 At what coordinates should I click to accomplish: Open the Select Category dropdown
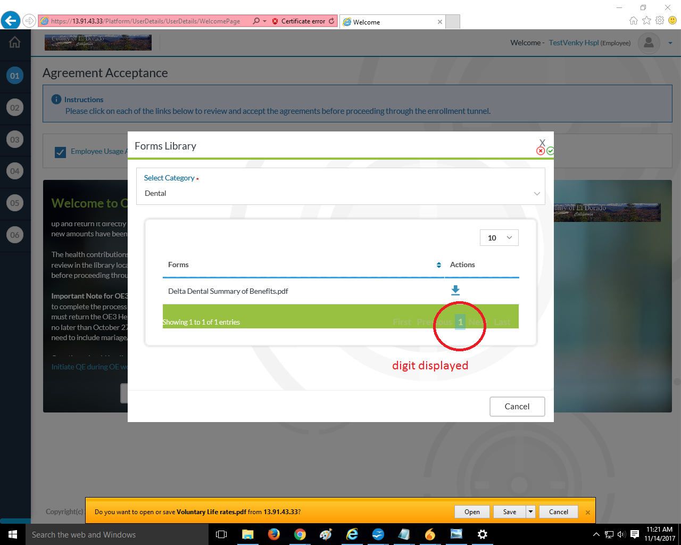pos(340,193)
